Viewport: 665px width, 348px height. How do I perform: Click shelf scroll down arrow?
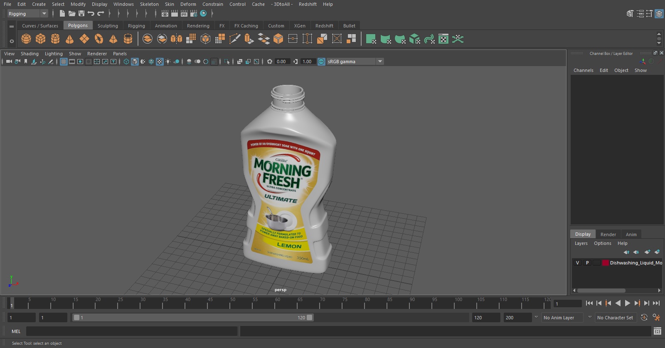click(659, 43)
